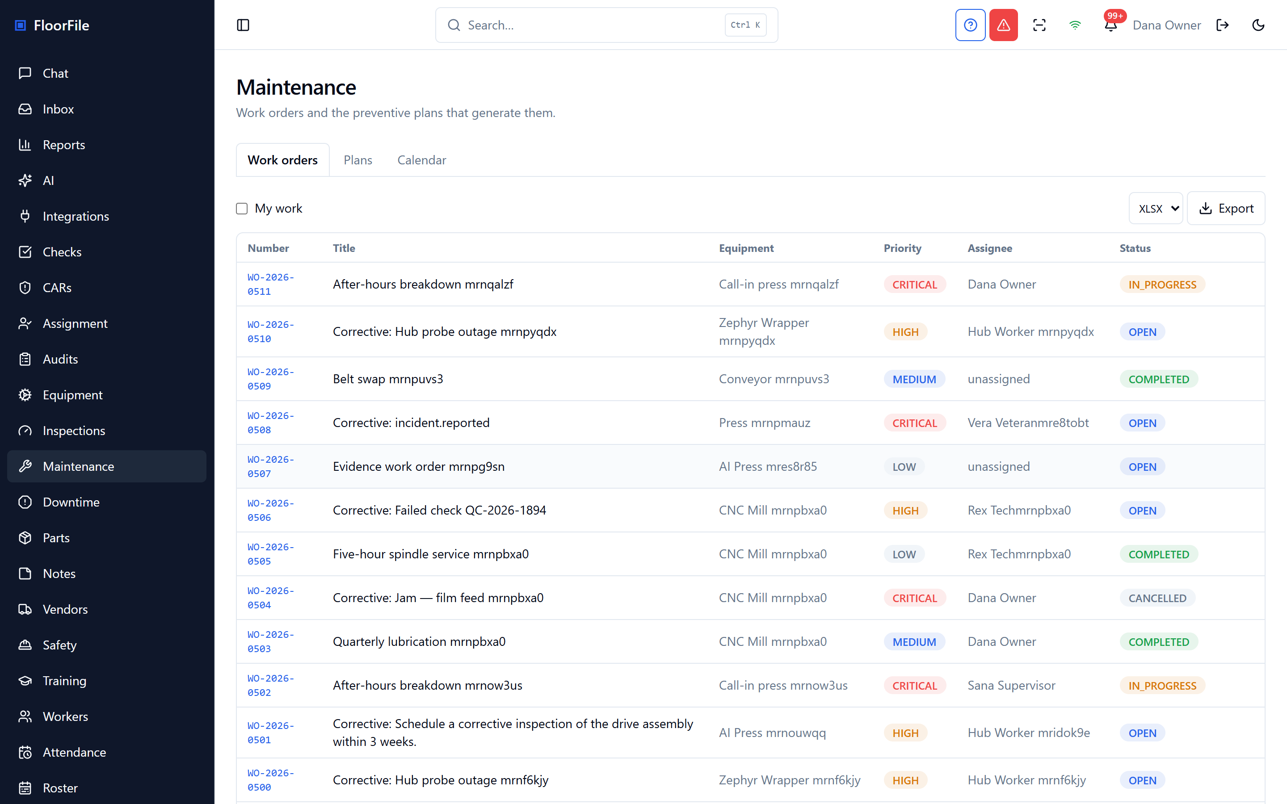
Task: Click the red alert triangle button
Action: pyautogui.click(x=1004, y=25)
